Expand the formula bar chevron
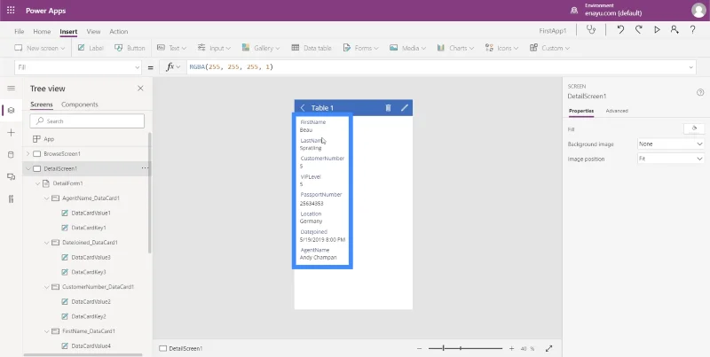This screenshot has height=357, width=710. [691, 67]
